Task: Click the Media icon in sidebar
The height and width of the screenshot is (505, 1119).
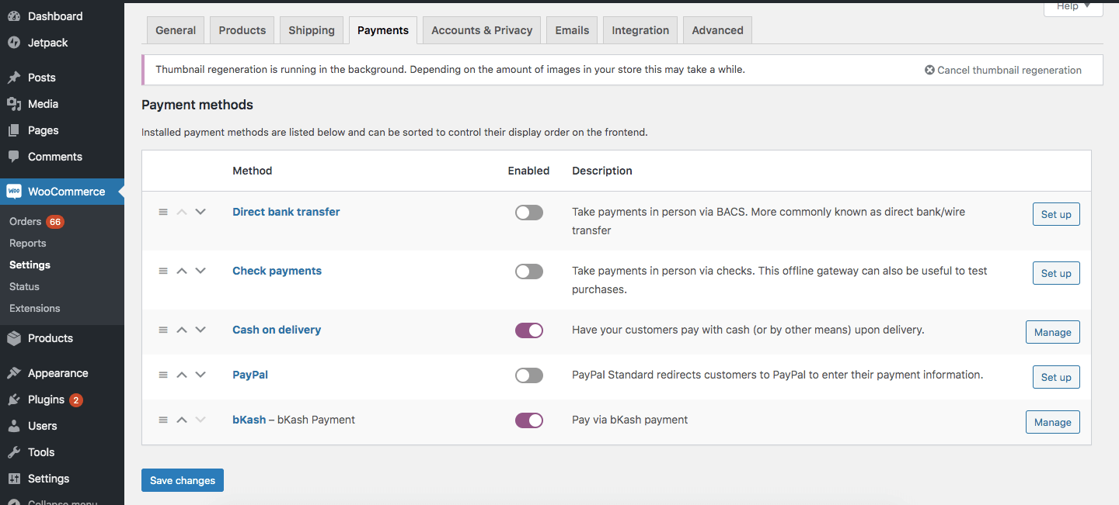Action: tap(14, 104)
